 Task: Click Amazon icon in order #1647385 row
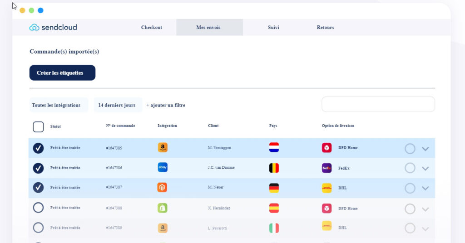click(163, 147)
